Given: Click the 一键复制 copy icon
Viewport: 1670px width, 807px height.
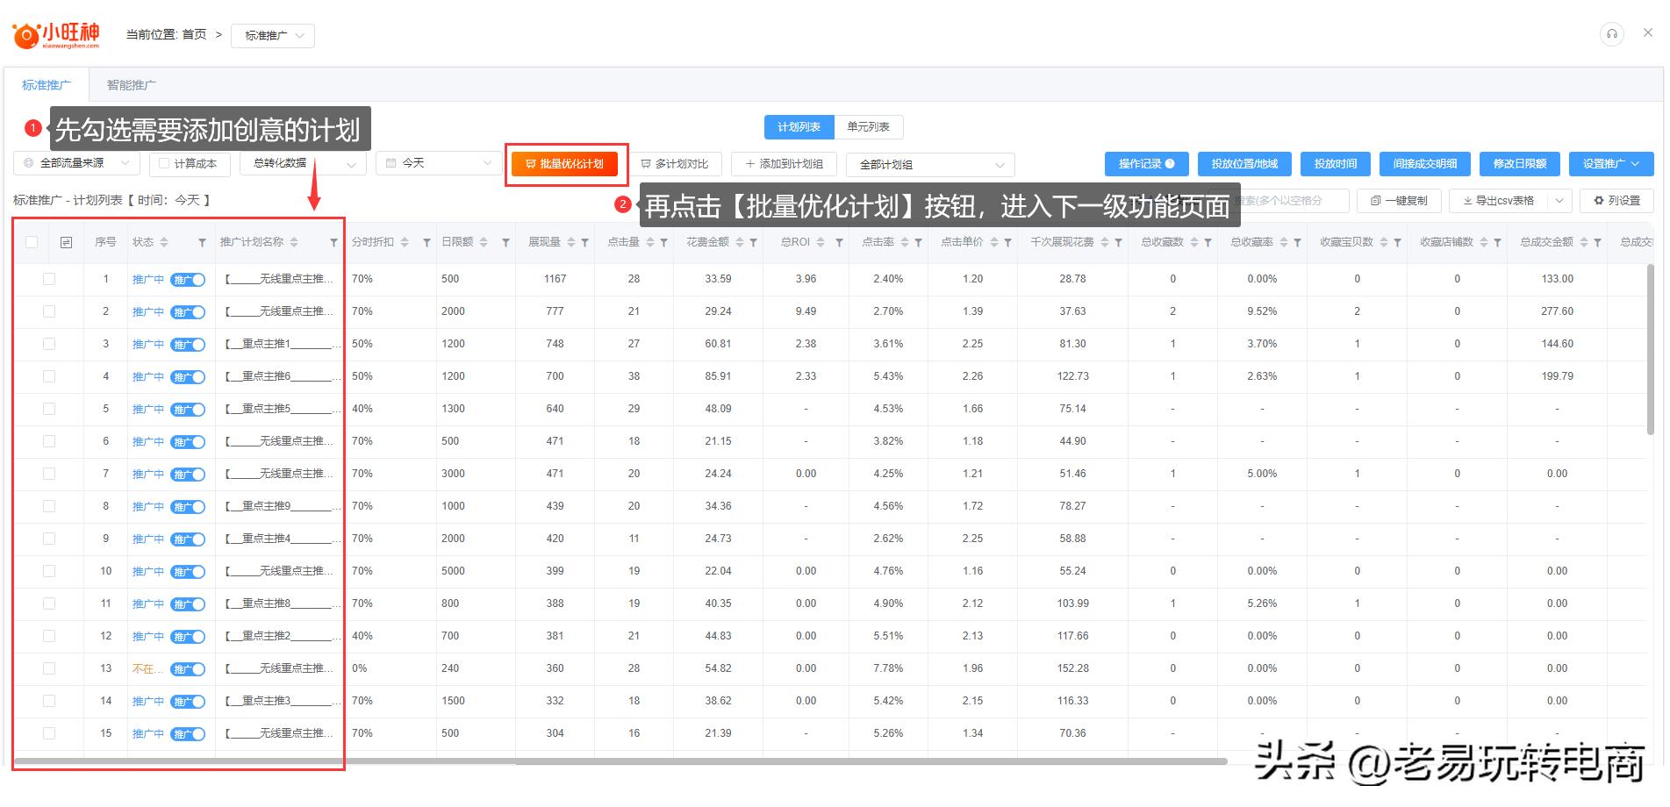Looking at the screenshot, I should coord(1375,200).
